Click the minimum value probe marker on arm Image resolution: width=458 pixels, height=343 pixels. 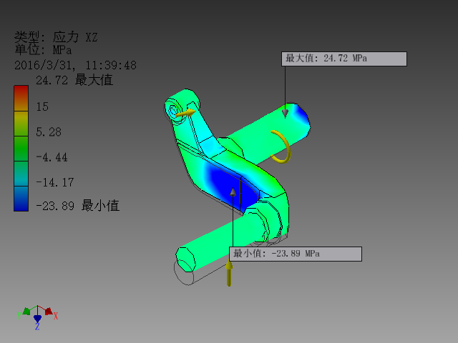point(233,192)
